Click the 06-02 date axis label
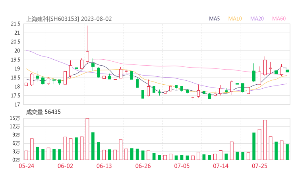Viewport: 294px width, 175px height. tap(65, 166)
